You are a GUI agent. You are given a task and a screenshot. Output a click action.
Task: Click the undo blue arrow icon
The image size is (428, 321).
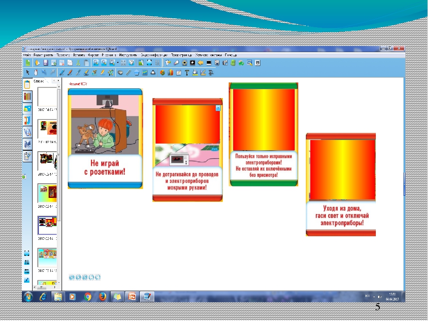pos(44,72)
